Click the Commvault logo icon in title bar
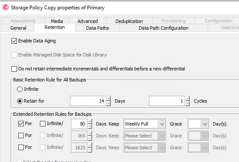 6,7
